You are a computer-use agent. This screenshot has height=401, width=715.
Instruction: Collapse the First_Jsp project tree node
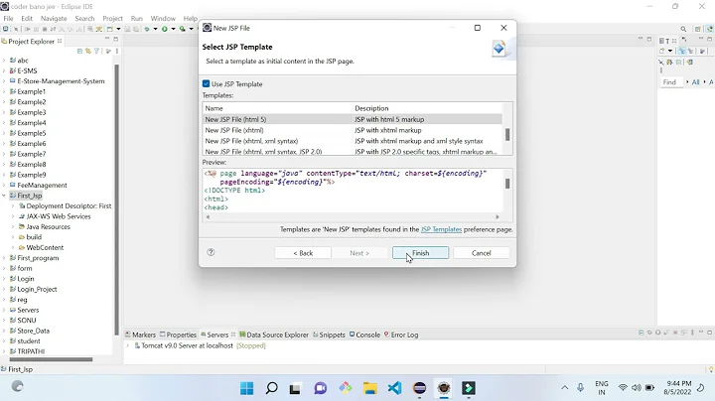(4, 196)
